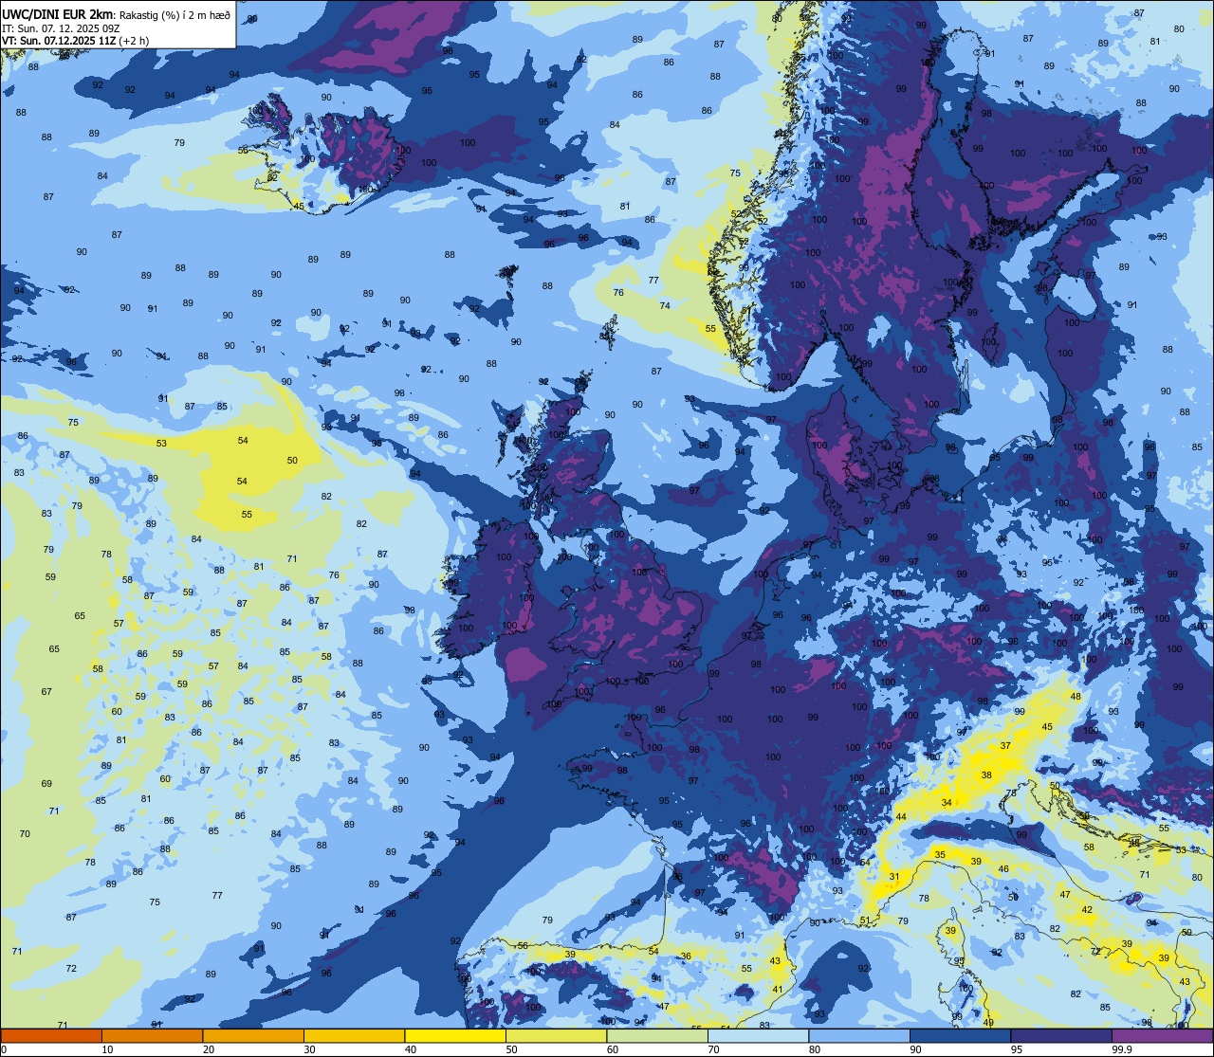Click the 60–70 light green legend segment
The width and height of the screenshot is (1214, 1057).
point(657,1035)
